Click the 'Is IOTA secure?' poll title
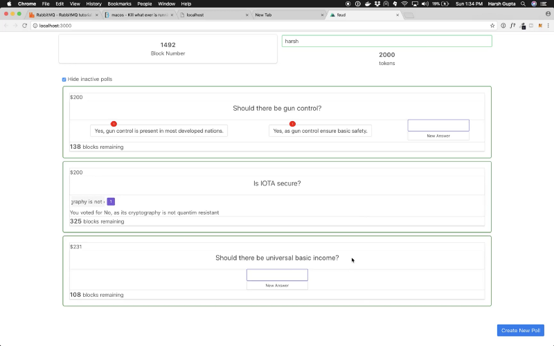Image resolution: width=554 pixels, height=346 pixels. (277, 183)
